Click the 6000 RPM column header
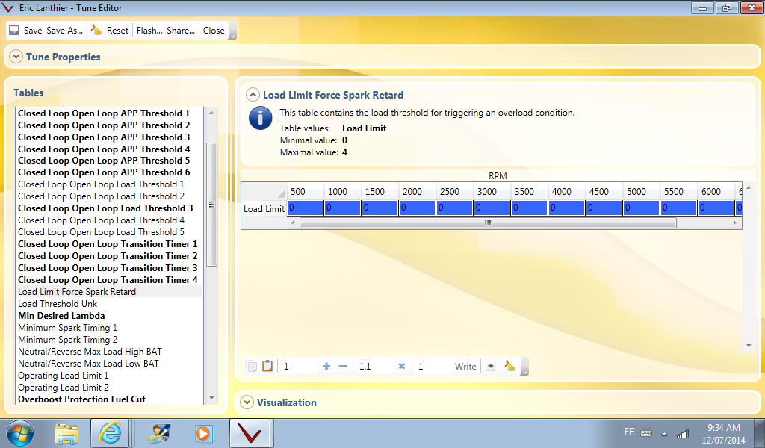Viewport: 765px width, 448px height. point(716,192)
